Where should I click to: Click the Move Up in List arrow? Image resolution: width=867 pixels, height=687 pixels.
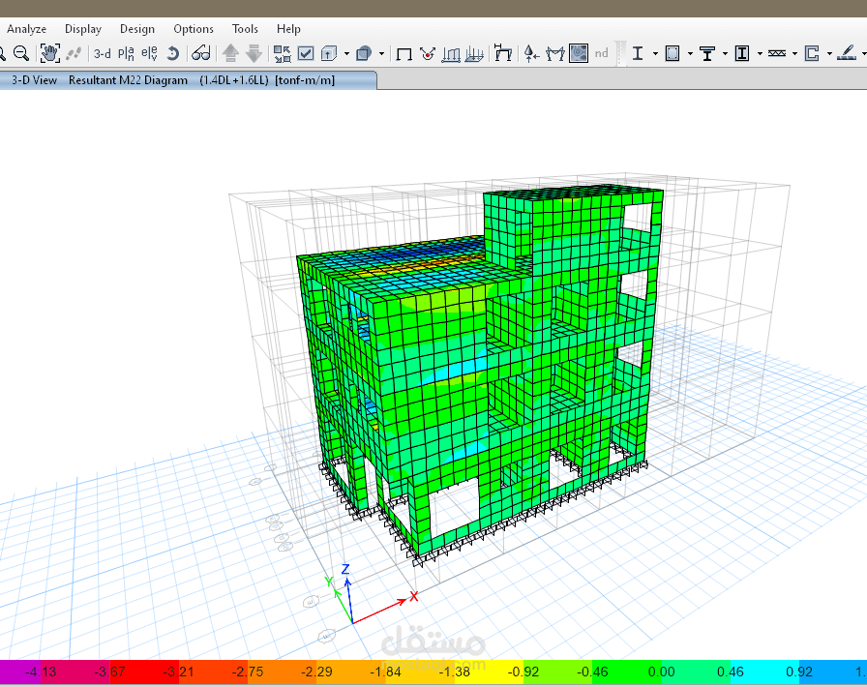click(x=230, y=53)
